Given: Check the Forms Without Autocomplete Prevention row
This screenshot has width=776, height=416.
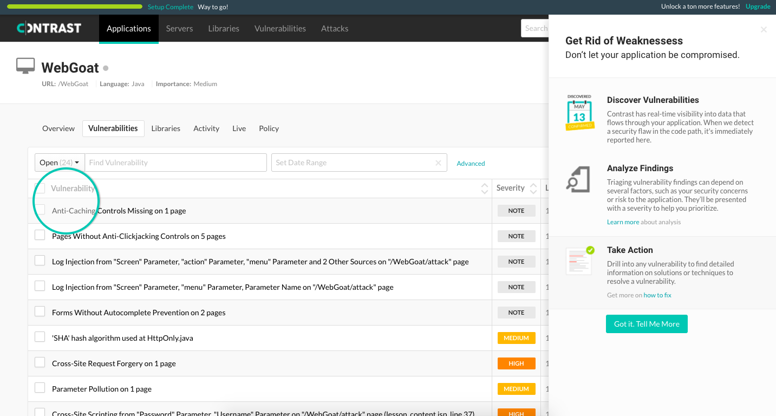Looking at the screenshot, I should [40, 311].
